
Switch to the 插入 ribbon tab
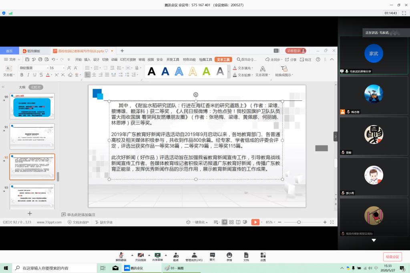[87, 59]
